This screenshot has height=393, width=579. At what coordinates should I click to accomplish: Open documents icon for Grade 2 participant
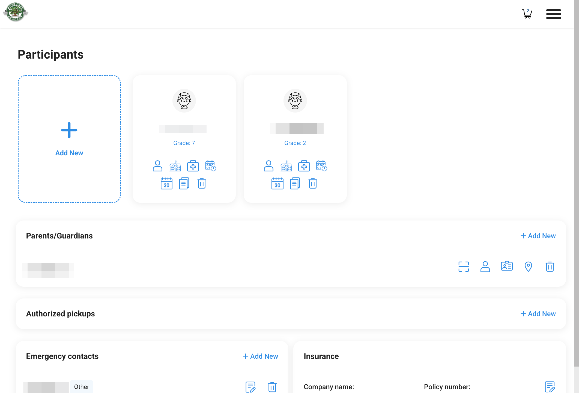click(295, 183)
